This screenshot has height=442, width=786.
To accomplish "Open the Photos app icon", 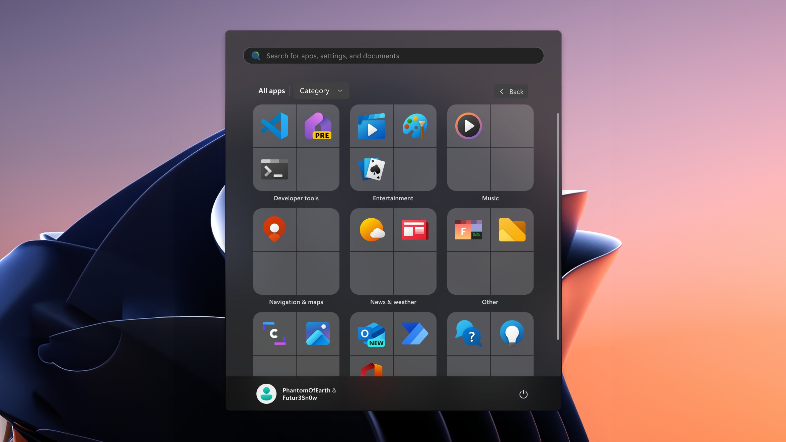I will 318,334.
